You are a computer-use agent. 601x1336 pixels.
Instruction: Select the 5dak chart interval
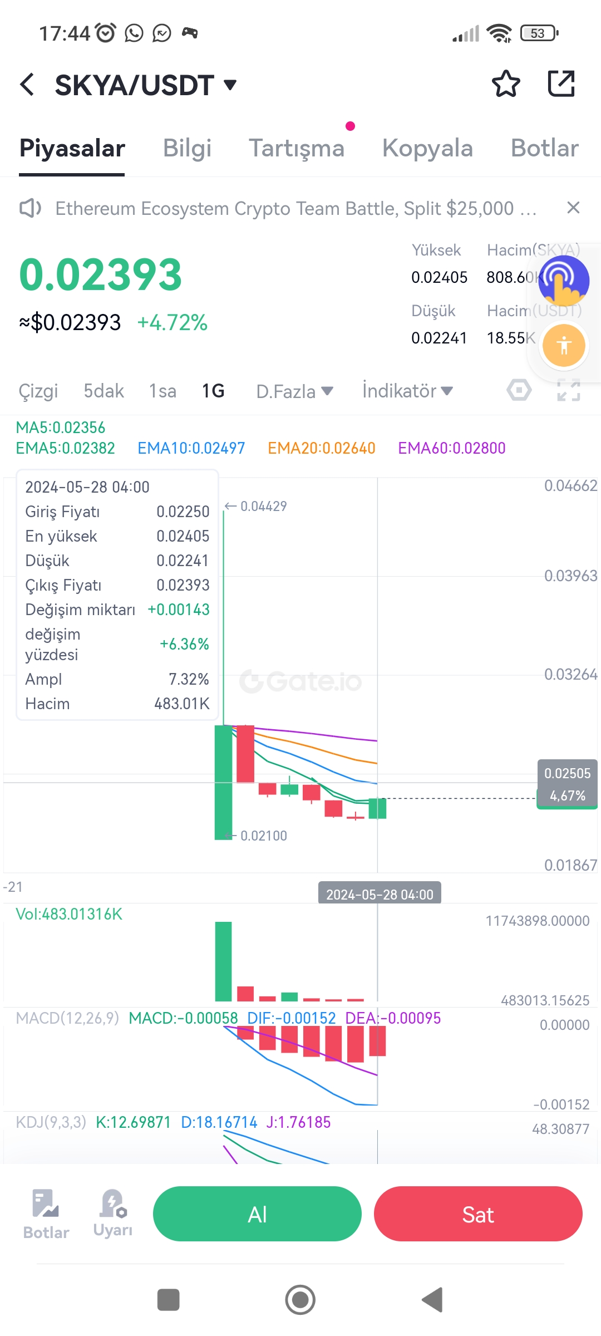104,391
